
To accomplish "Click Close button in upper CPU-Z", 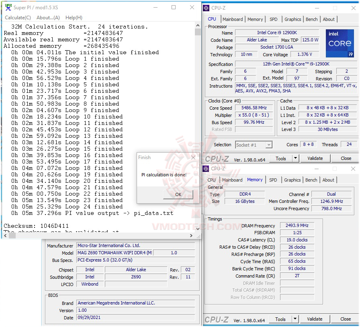I will pos(346,158).
